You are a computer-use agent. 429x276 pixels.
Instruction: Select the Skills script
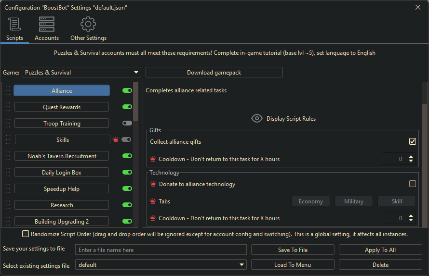pos(62,139)
